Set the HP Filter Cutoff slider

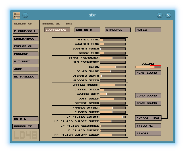pos(113,130)
